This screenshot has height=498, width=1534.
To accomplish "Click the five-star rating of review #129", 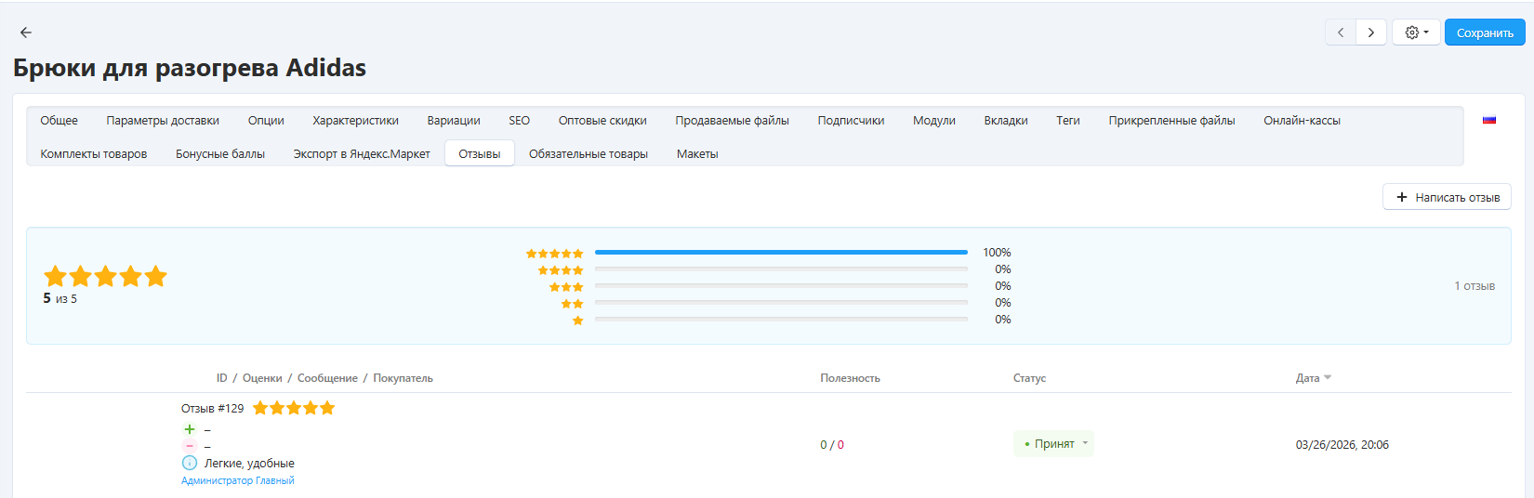I will [x=293, y=408].
